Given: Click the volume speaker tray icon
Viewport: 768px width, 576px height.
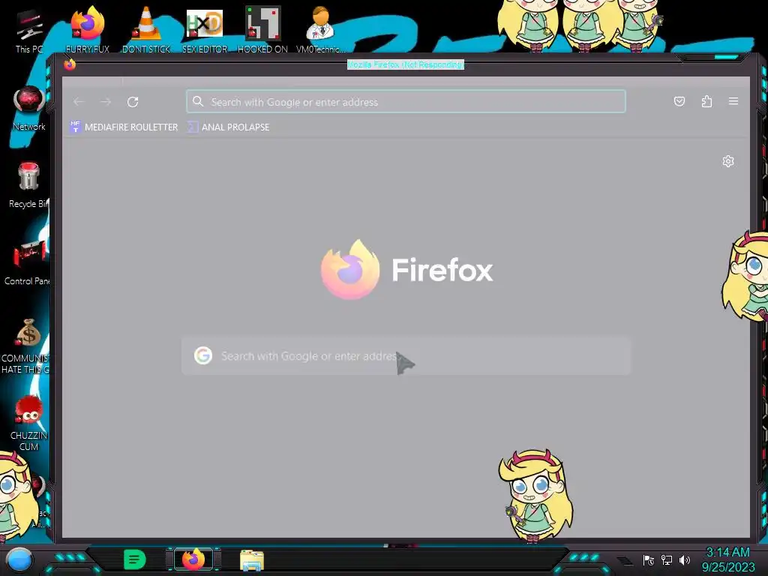Looking at the screenshot, I should click(x=685, y=559).
